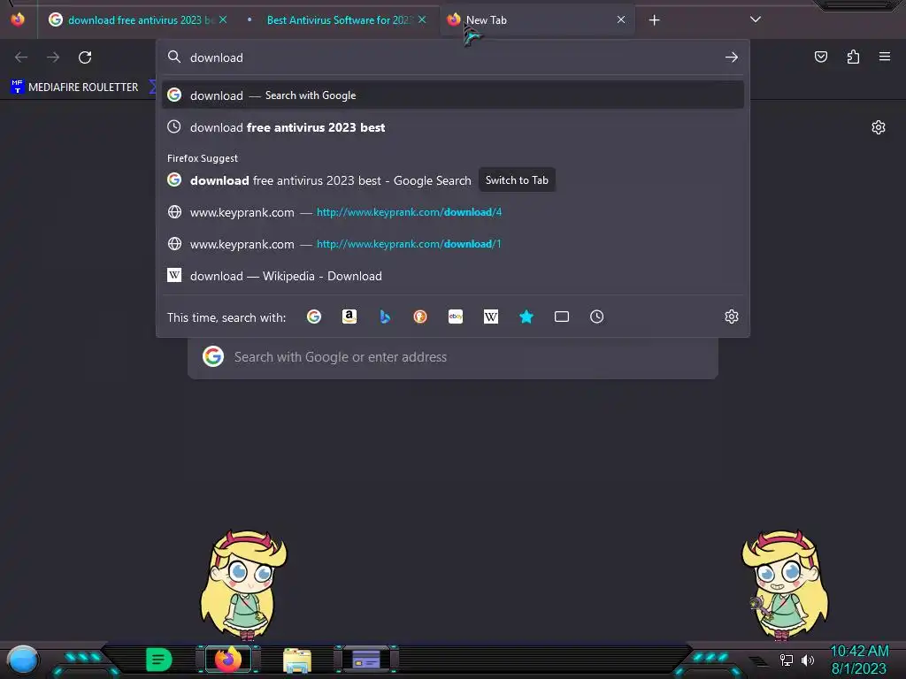The image size is (906, 679).
Task: Open a new tab with the plus button
Action: click(x=654, y=20)
